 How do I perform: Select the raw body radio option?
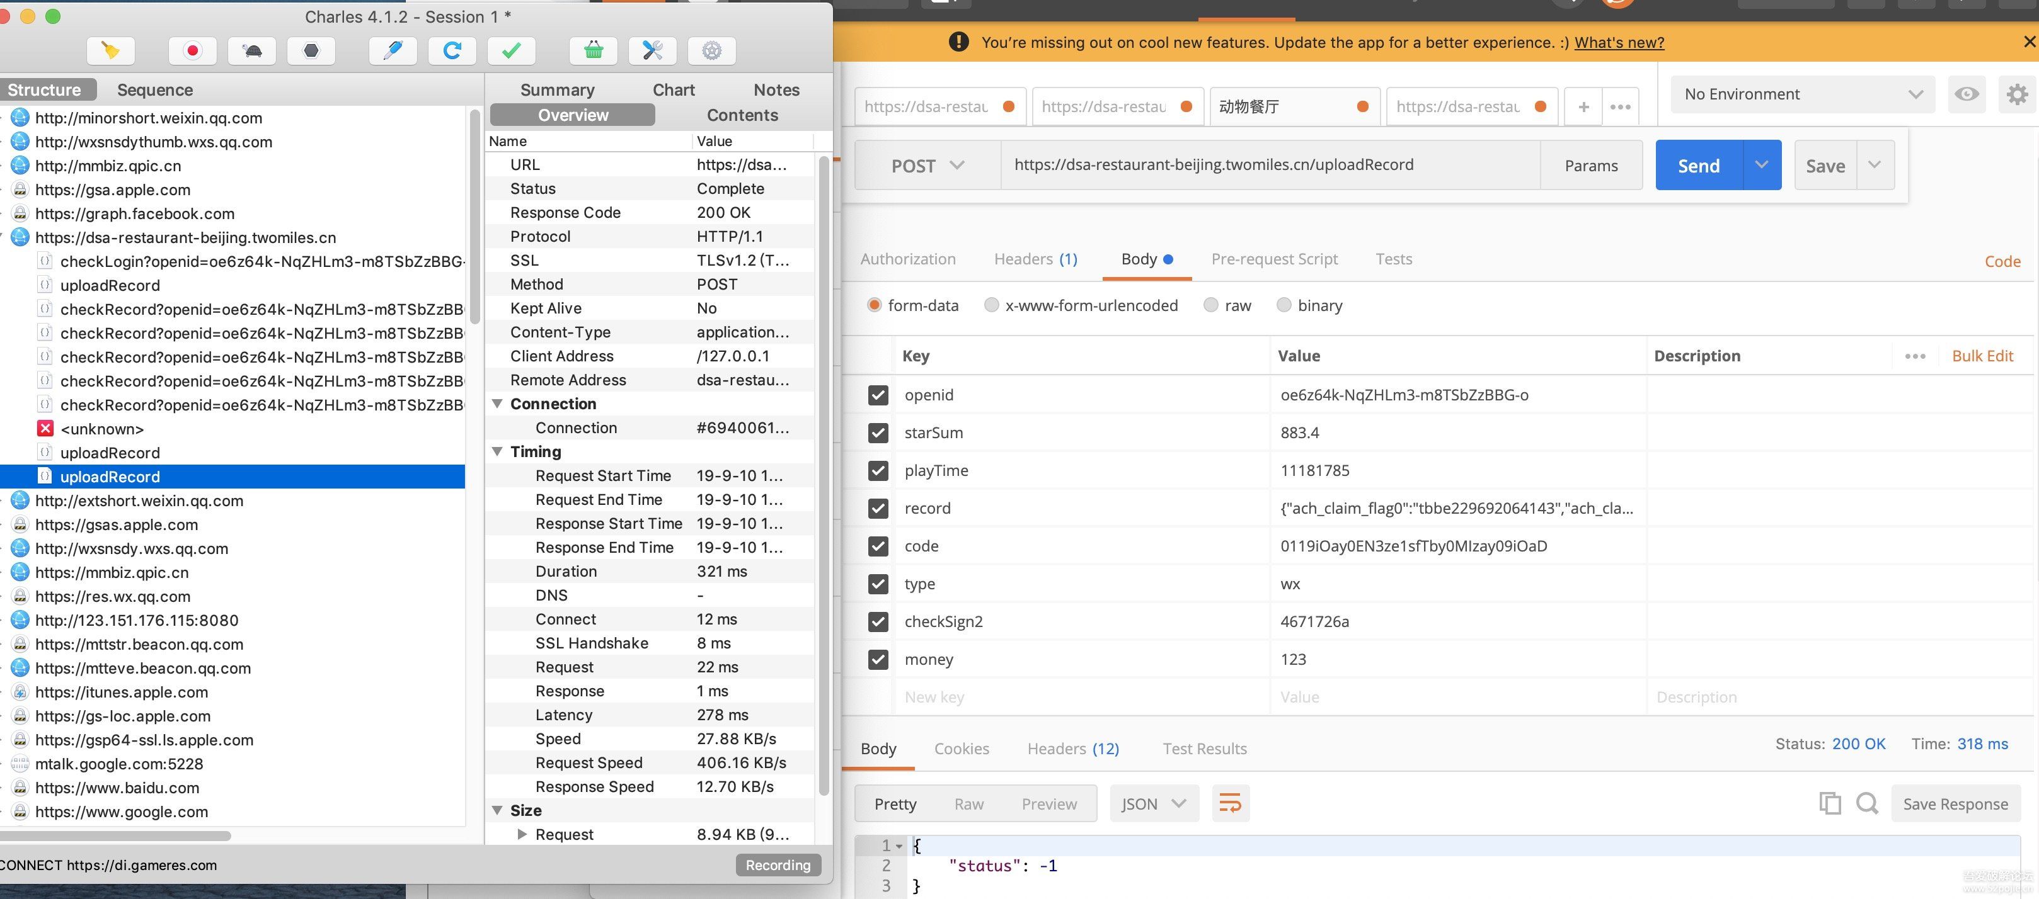[1210, 305]
